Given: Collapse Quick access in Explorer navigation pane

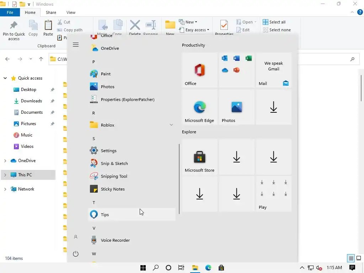Looking at the screenshot, I should point(5,78).
